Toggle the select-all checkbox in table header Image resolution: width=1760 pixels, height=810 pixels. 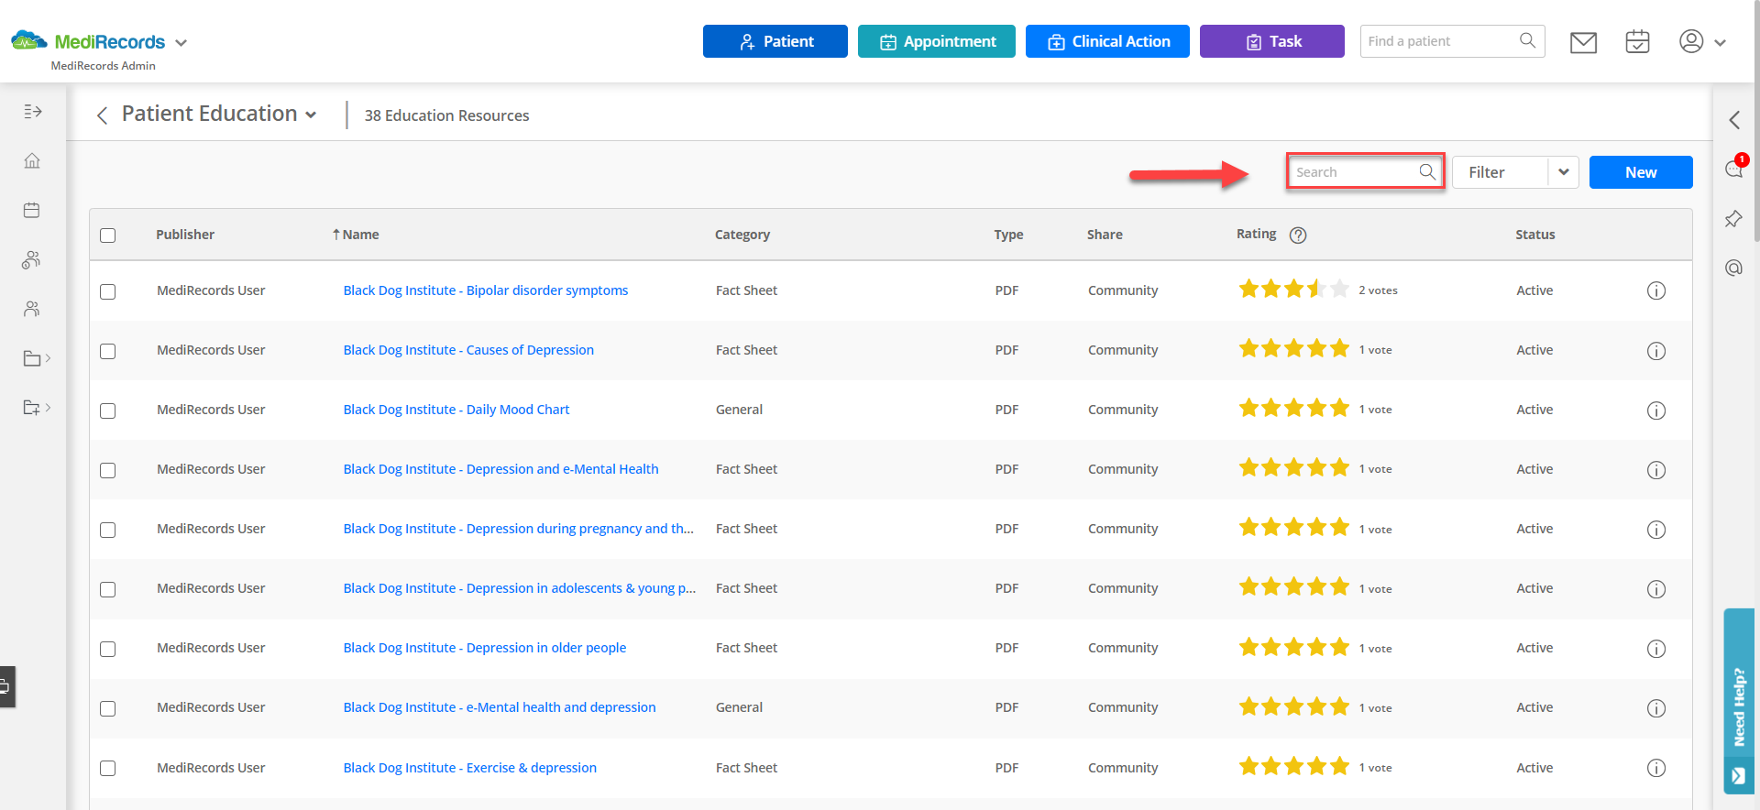[x=108, y=235]
